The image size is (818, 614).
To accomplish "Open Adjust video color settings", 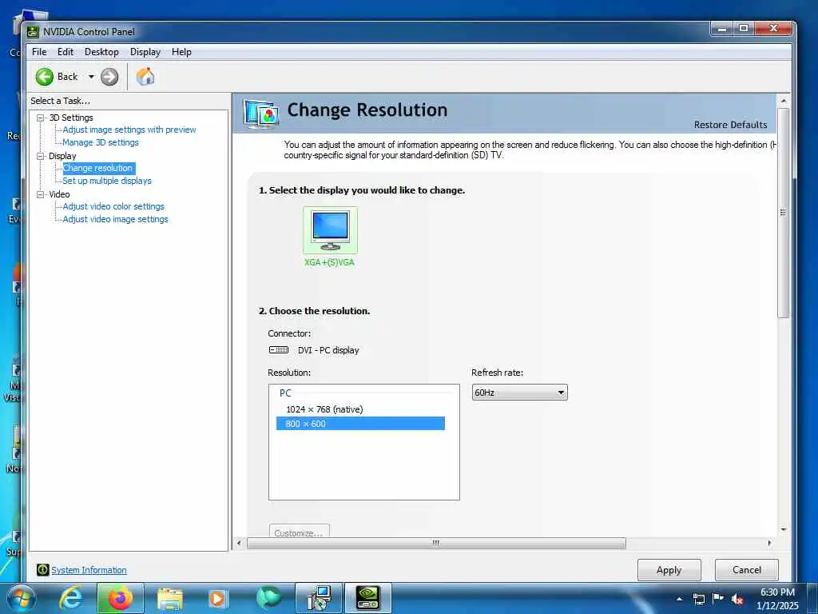I will pyautogui.click(x=113, y=206).
